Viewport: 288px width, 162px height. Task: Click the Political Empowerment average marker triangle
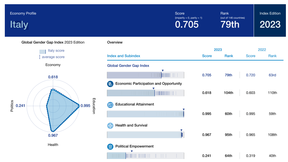[132, 151]
